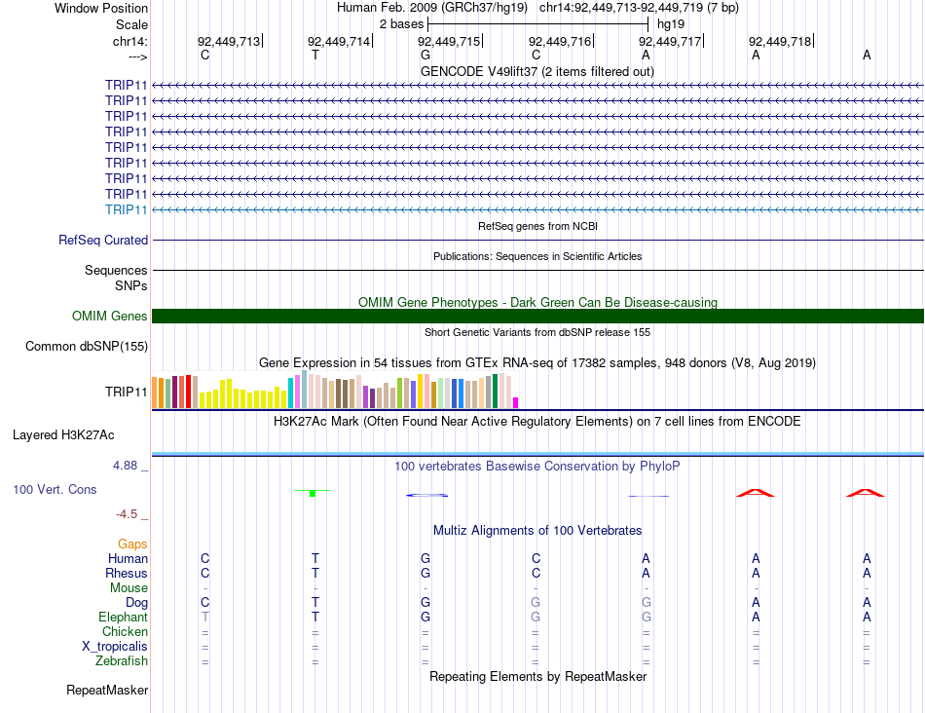925x713 pixels.
Task: Click the blue G PhyloP conservation glyph
Action: point(427,495)
